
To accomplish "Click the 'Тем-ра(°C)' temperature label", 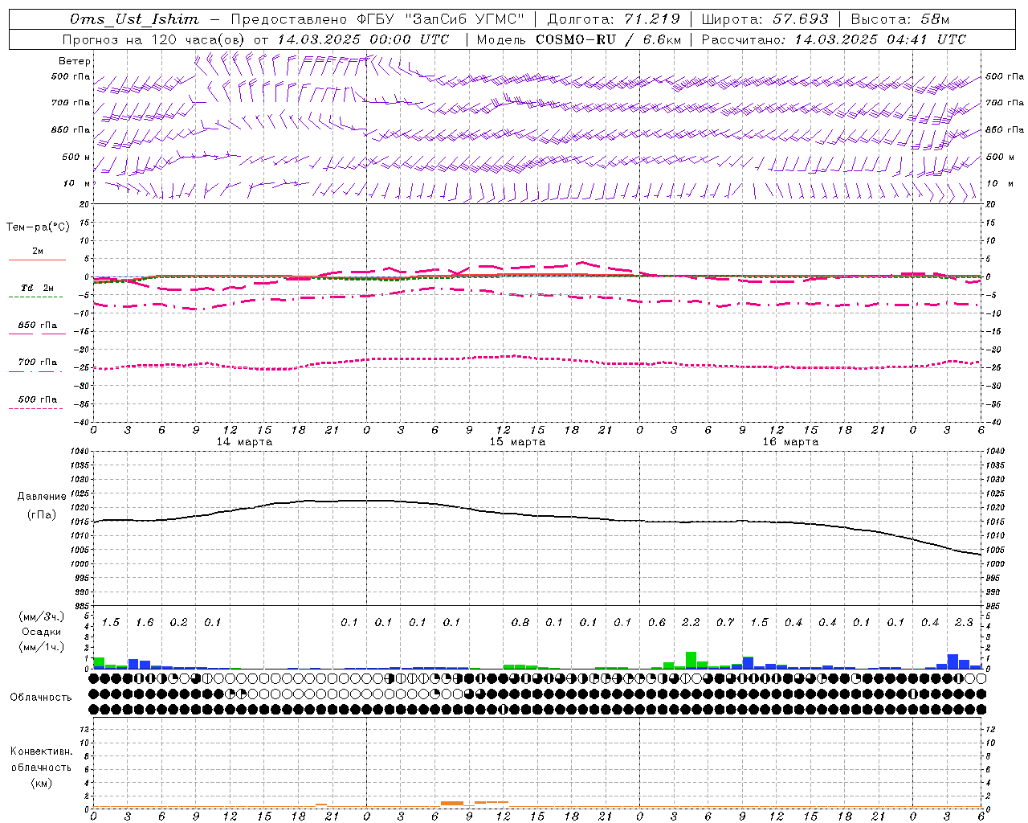I will click(x=38, y=227).
